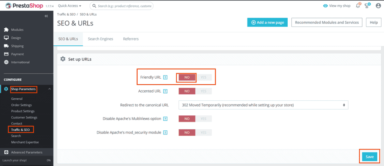Collapse the sidebar with double-chevron icon
The height and width of the screenshot is (166, 384).
(46, 16)
